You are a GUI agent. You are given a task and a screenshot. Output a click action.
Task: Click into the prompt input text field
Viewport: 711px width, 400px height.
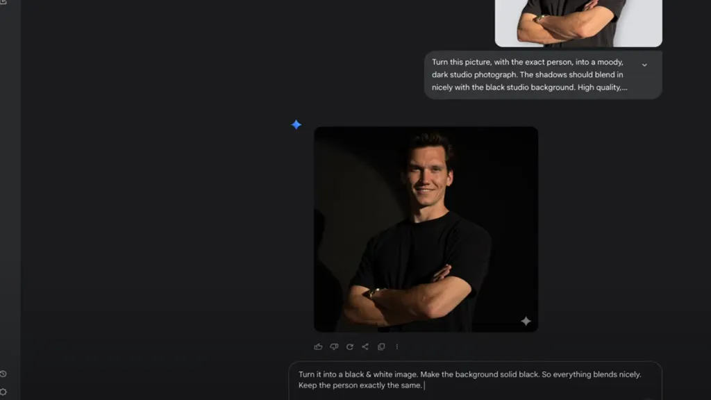[475, 380]
